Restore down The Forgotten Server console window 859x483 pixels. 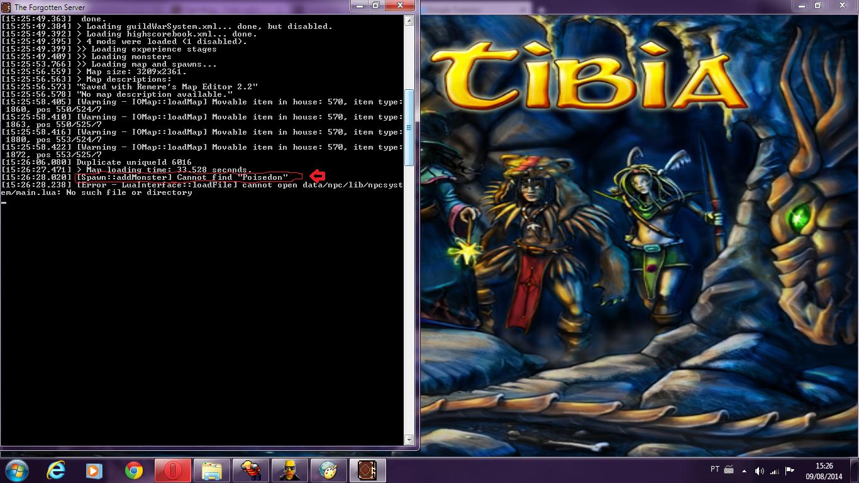(x=377, y=6)
